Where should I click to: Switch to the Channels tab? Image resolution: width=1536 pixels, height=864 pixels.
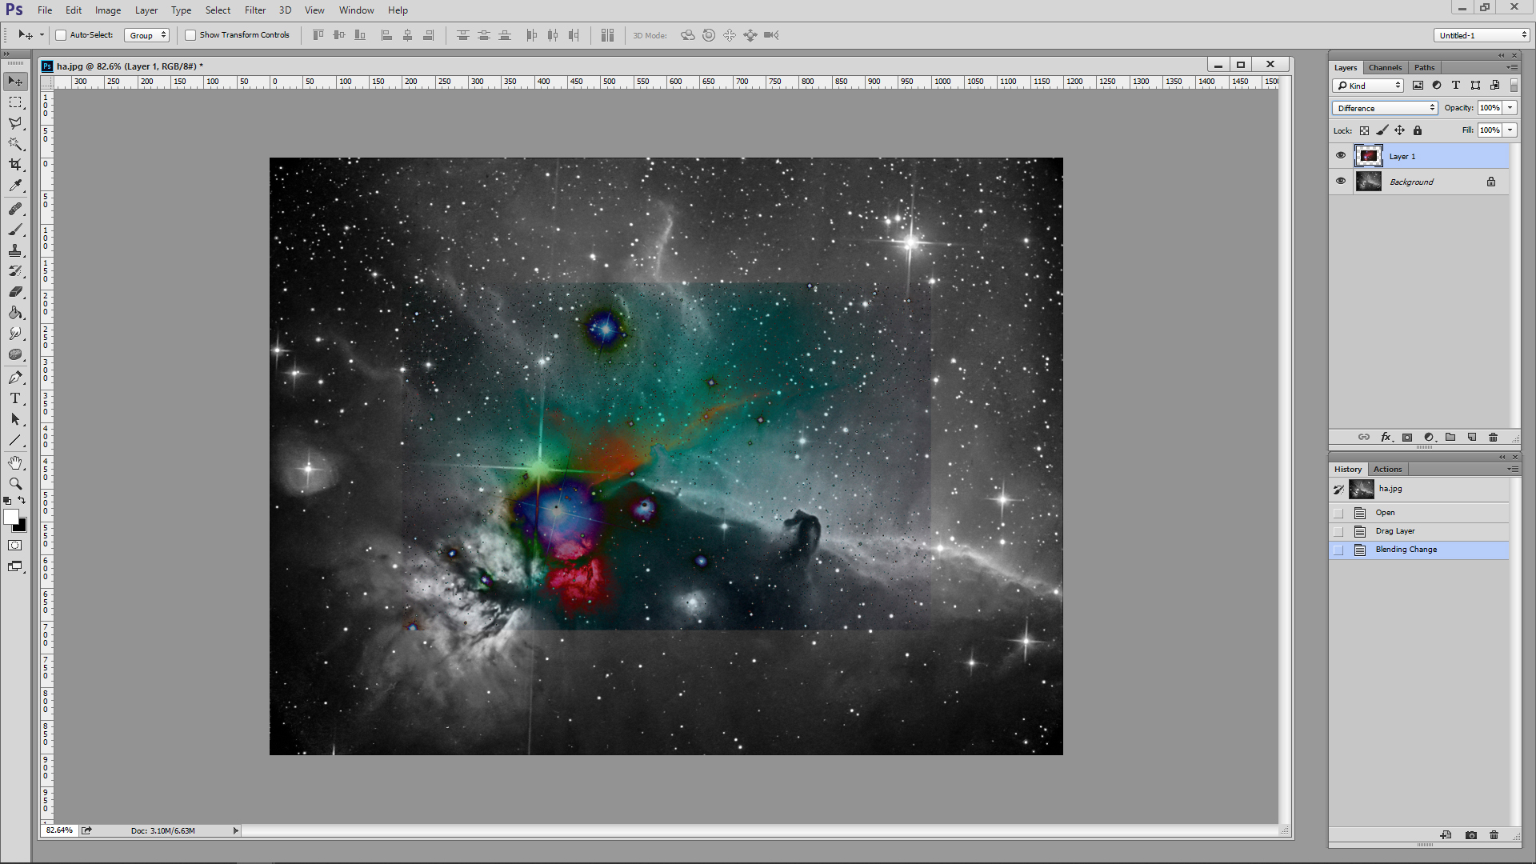point(1385,67)
